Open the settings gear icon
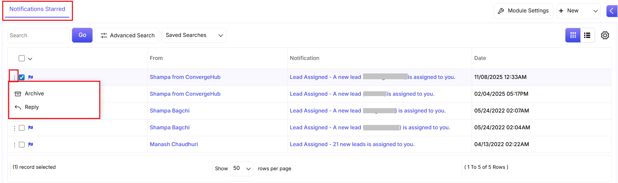The width and height of the screenshot is (618, 183). [605, 35]
